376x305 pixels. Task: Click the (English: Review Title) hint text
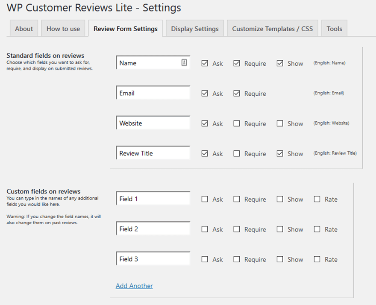[335, 153]
